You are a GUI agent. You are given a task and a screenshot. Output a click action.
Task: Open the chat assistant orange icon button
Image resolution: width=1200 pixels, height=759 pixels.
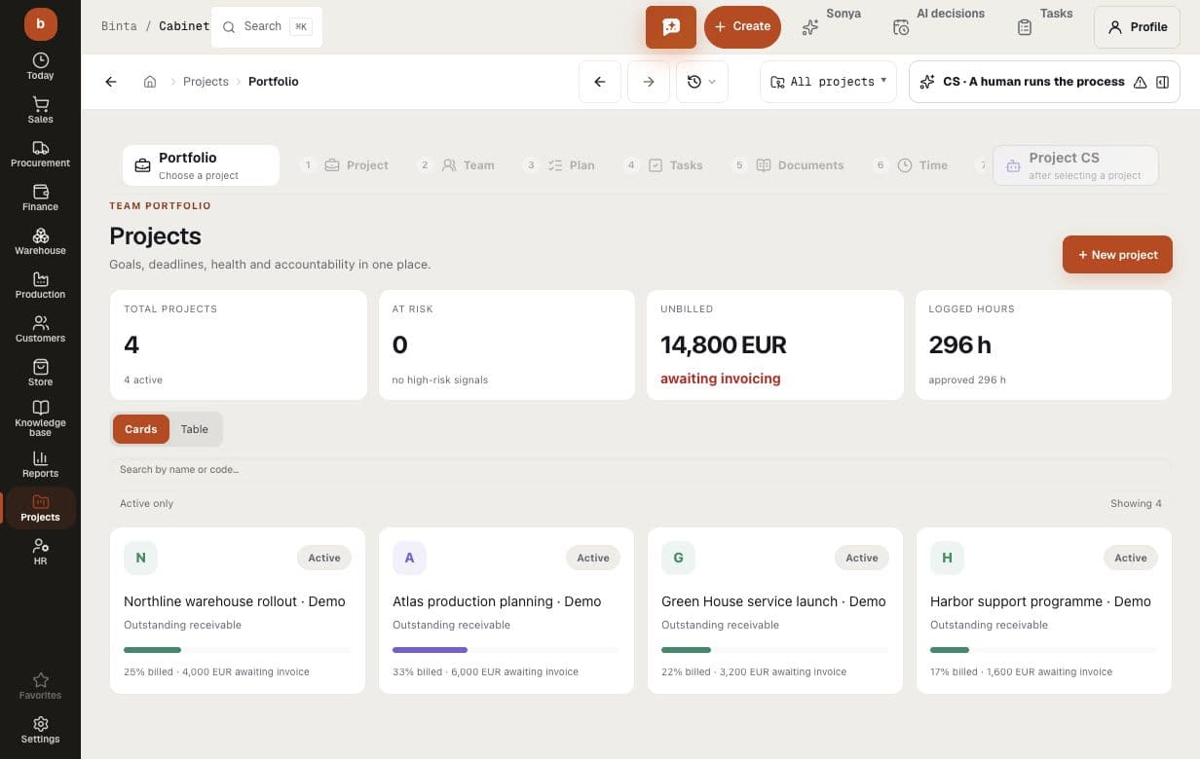(x=671, y=27)
